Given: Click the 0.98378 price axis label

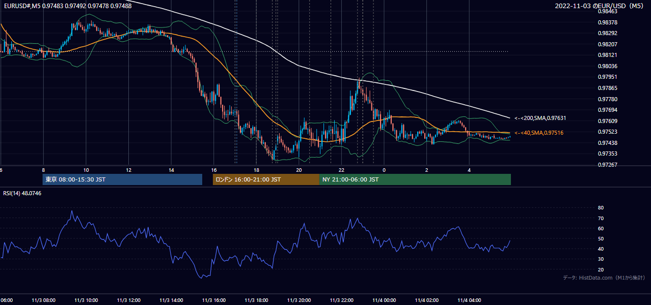Looking at the screenshot, I should pyautogui.click(x=607, y=22).
